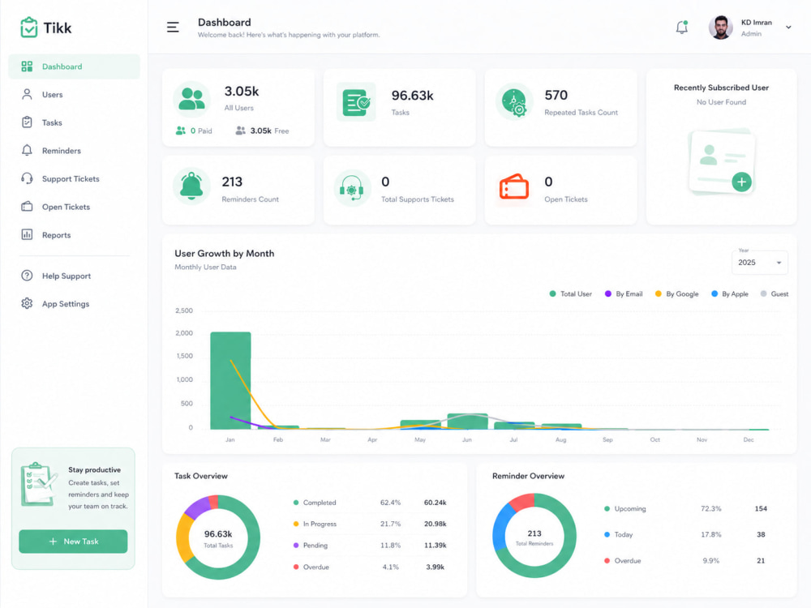Click the 20.98k In Progress value
Image resolution: width=811 pixels, height=608 pixels.
(435, 524)
